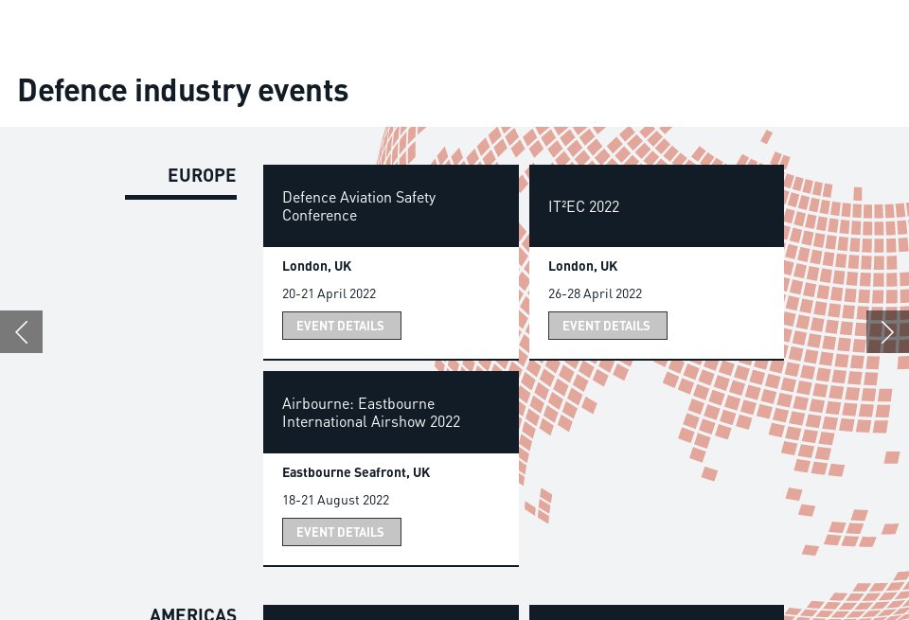This screenshot has height=620, width=909.
Task: Open Event Details for Defence Aviation Safety Conference
Action: coord(341,326)
